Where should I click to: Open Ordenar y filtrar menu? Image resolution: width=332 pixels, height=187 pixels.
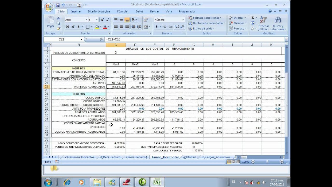point(264,23)
